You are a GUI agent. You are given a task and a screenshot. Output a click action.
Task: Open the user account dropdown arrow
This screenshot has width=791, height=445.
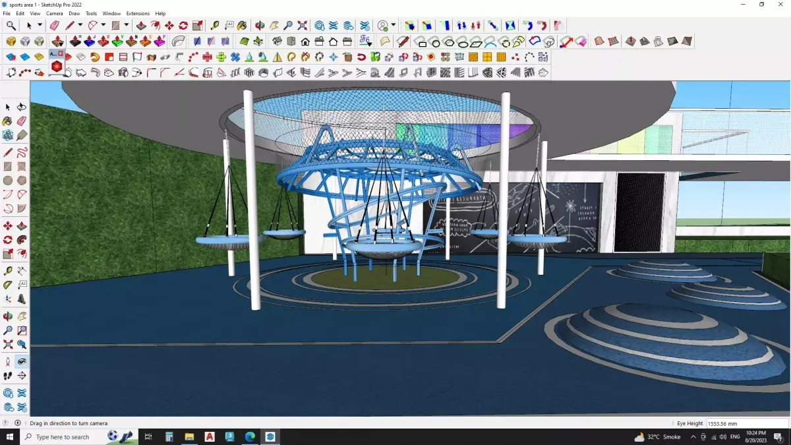pyautogui.click(x=394, y=25)
